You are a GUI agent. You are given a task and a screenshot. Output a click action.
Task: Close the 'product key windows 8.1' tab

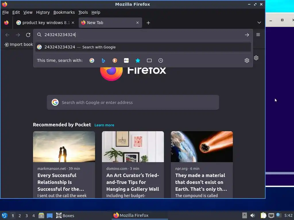click(x=73, y=23)
